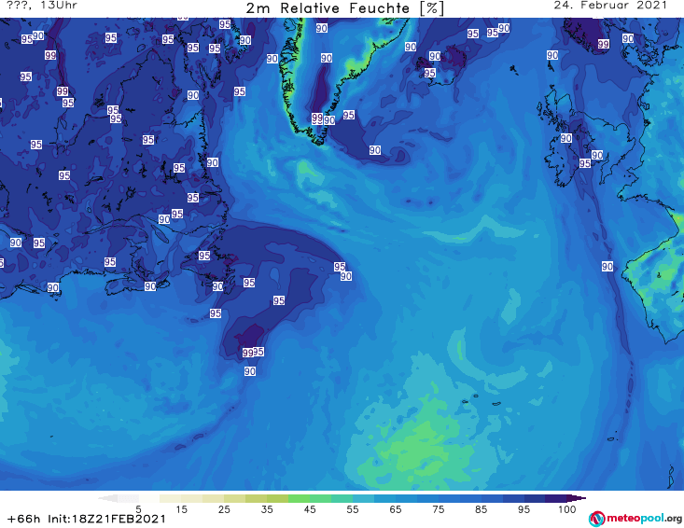Click the colorbar tick label "25"

click(224, 509)
